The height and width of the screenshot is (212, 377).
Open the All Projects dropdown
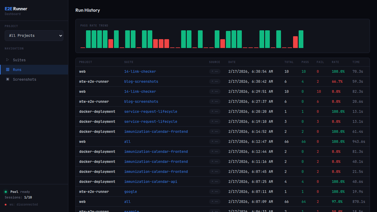click(x=34, y=36)
